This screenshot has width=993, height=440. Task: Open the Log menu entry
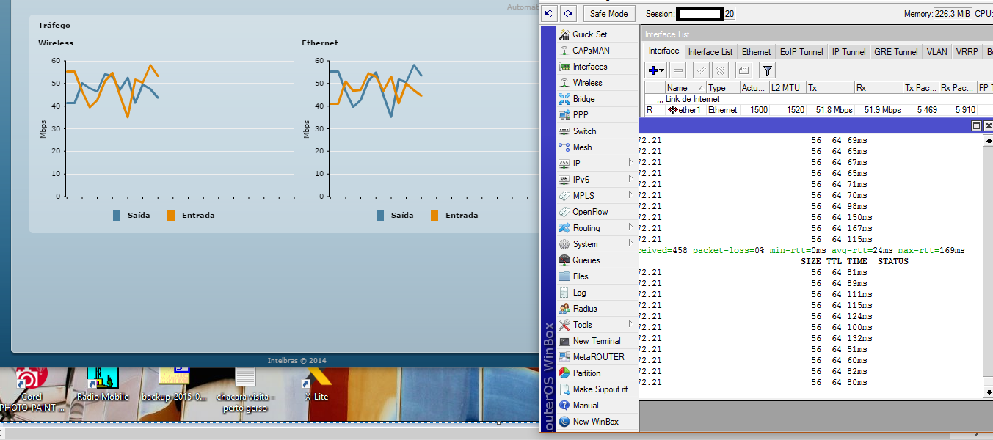pos(579,293)
